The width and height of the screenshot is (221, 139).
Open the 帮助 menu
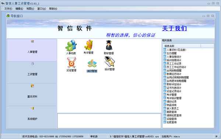tap(53, 9)
